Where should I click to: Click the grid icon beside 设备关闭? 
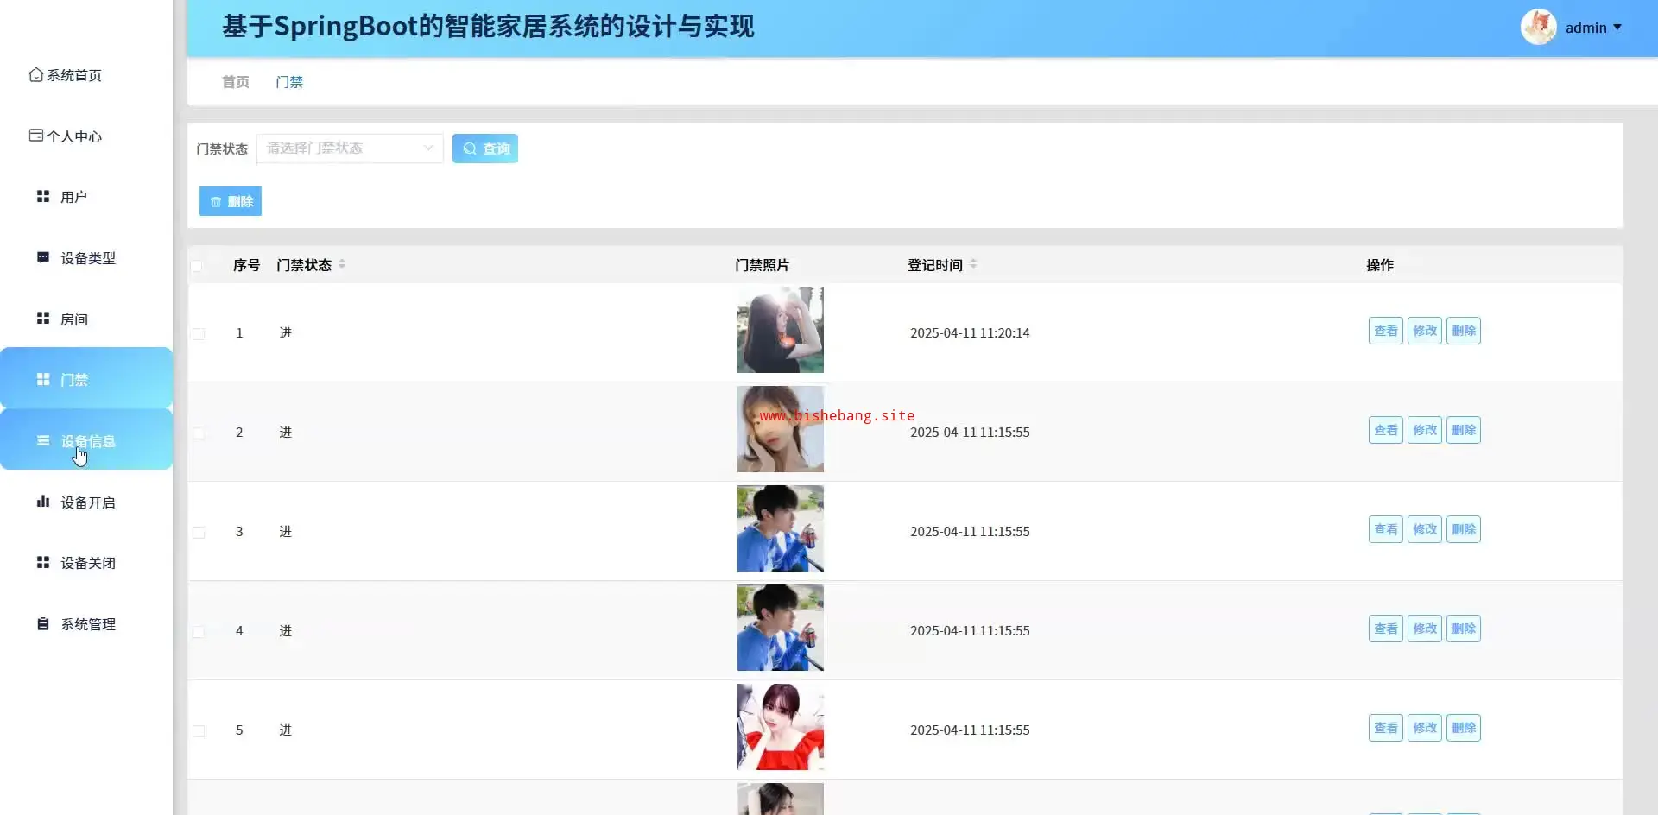click(x=43, y=562)
